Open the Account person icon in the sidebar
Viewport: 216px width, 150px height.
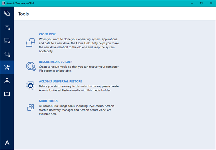(x=7, y=81)
